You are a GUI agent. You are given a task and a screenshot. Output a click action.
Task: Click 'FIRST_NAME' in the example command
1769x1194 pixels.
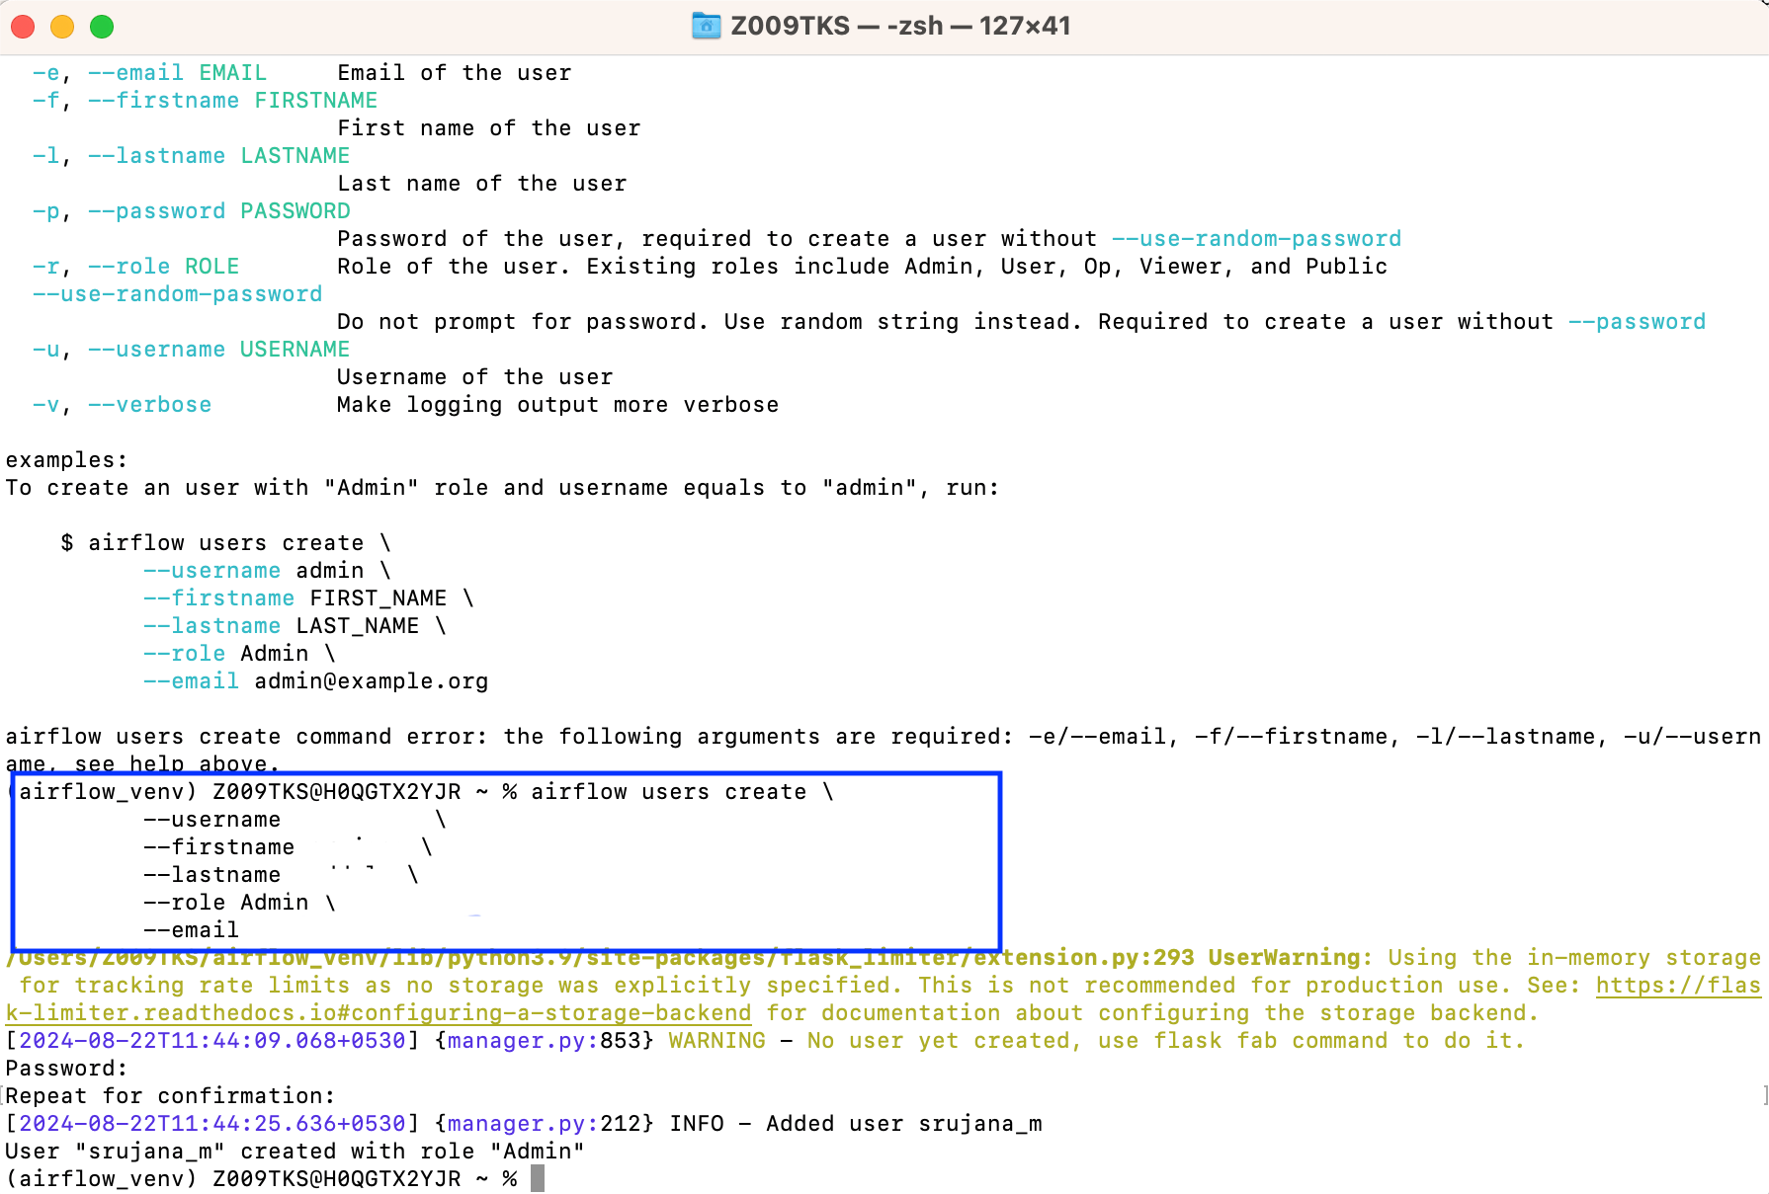378,598
